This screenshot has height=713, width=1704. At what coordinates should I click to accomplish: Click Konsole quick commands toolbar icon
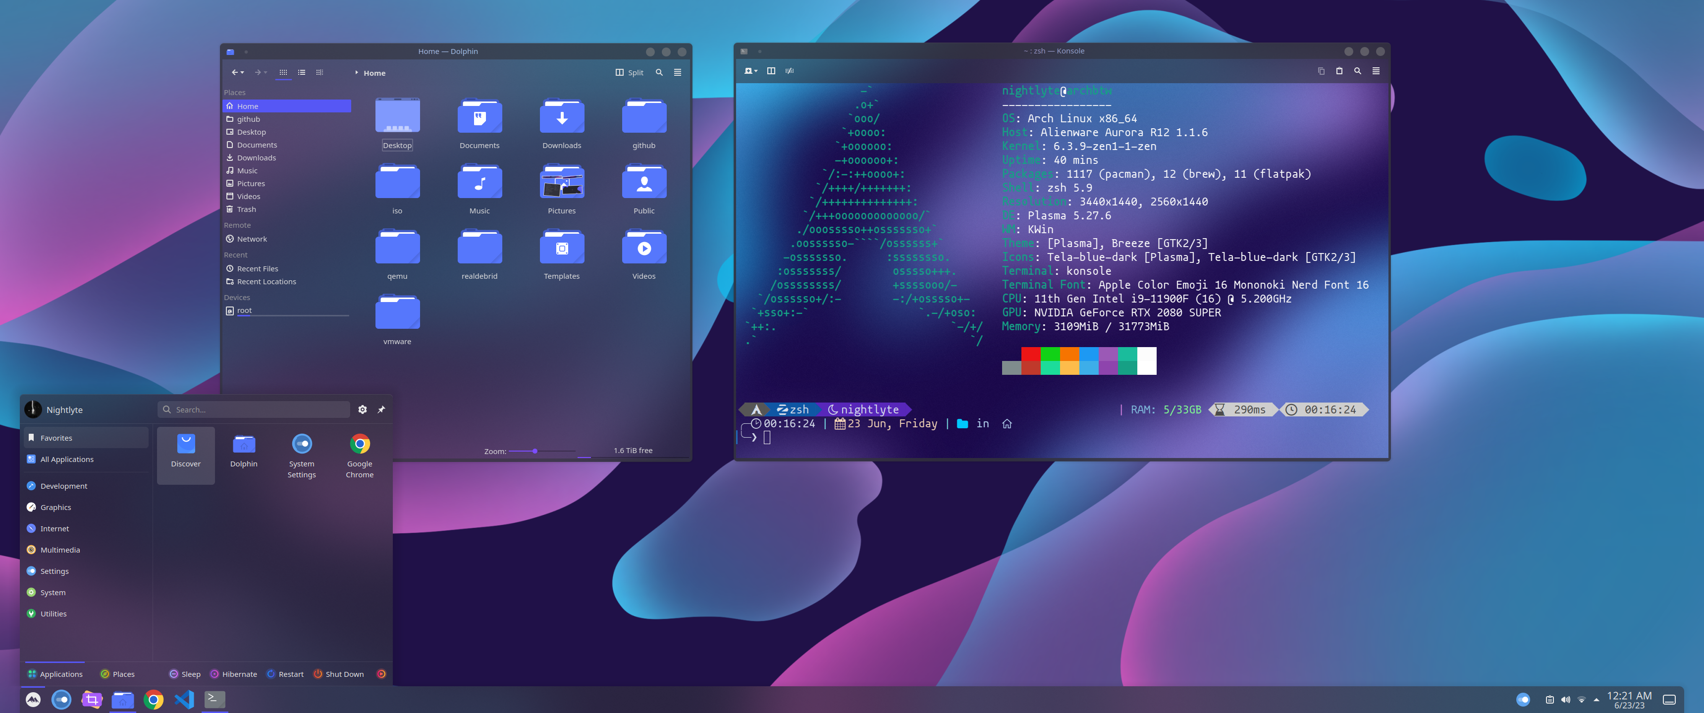tap(789, 71)
